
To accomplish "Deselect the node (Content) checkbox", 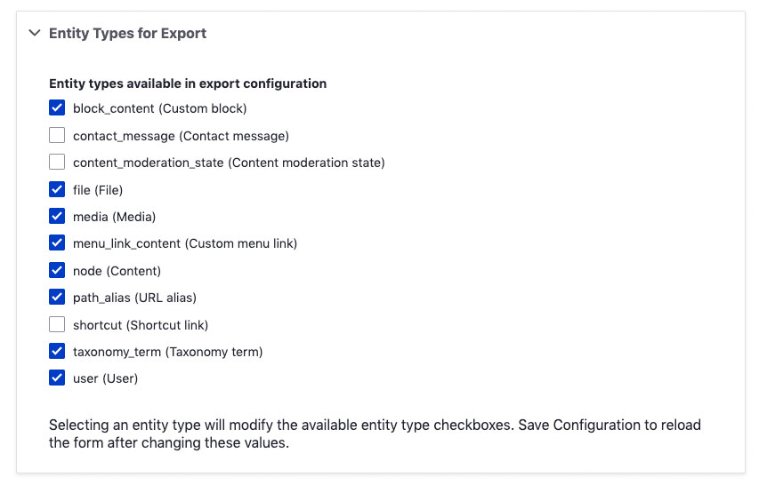I will pyautogui.click(x=57, y=271).
